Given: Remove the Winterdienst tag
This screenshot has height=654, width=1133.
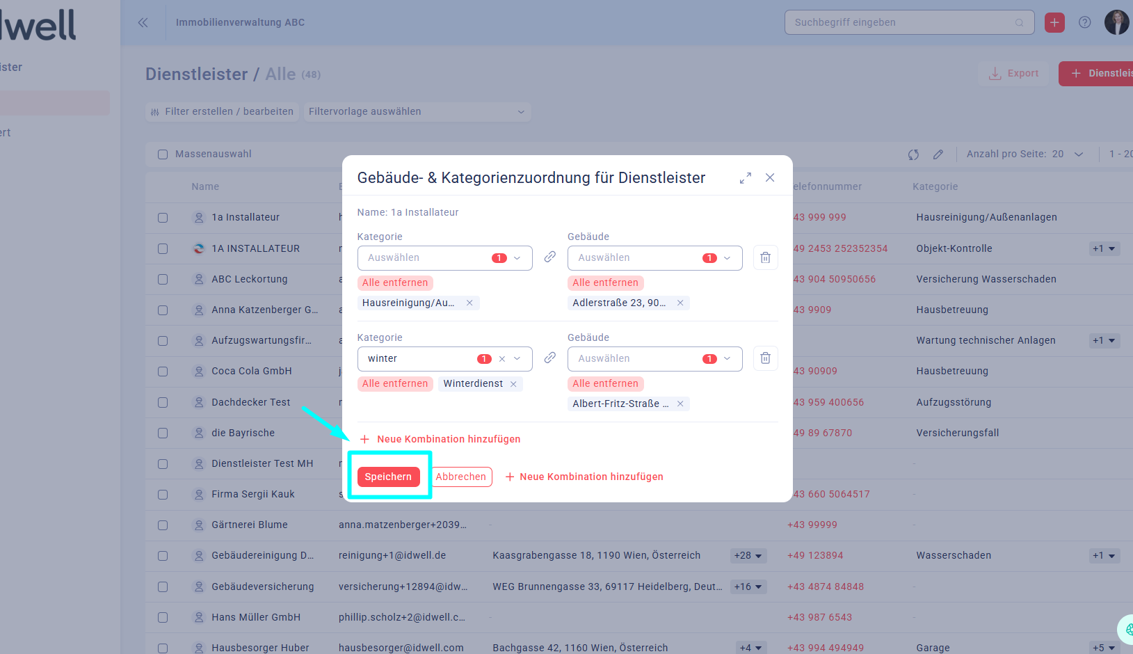Looking at the screenshot, I should 513,384.
